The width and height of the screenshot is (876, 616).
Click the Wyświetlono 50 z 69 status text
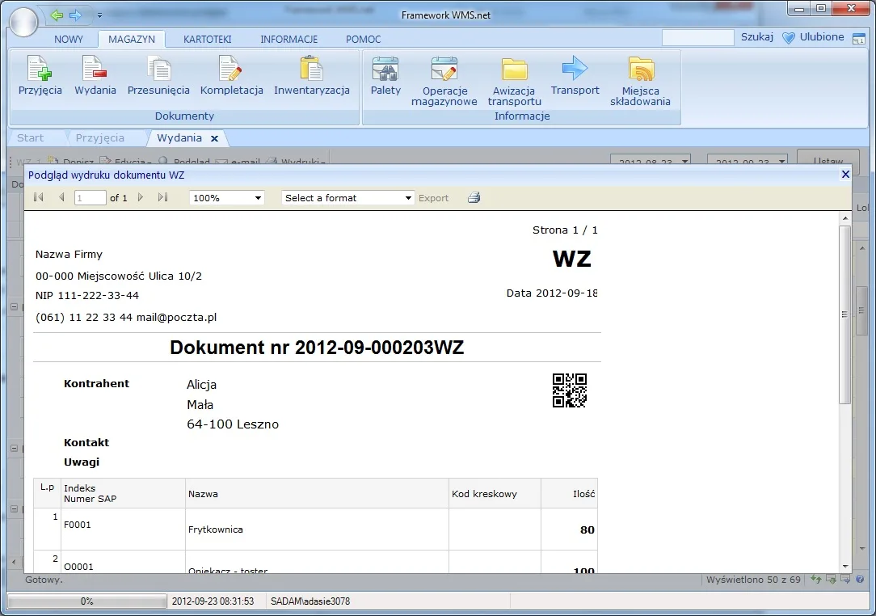(x=753, y=580)
